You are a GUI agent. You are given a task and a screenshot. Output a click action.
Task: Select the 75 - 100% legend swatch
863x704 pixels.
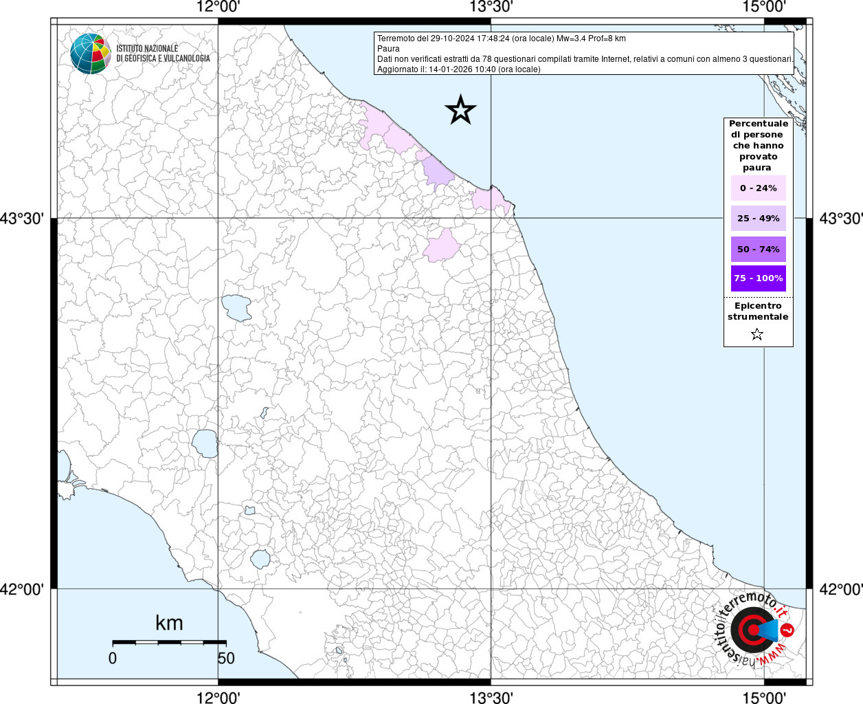[x=758, y=278]
